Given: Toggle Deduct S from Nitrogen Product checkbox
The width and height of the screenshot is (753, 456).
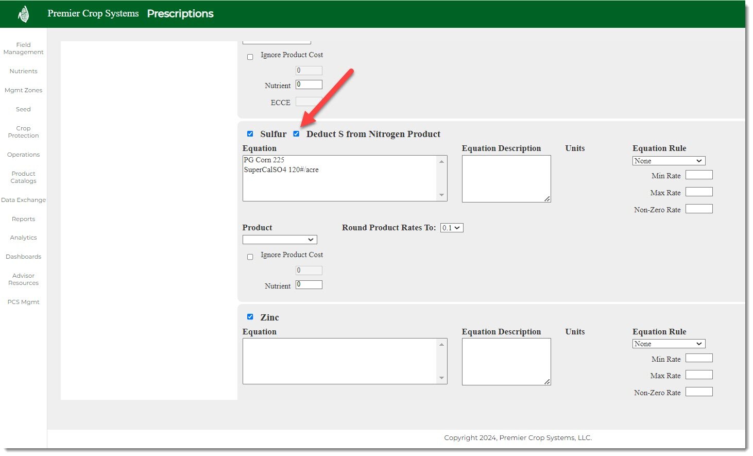Looking at the screenshot, I should tap(296, 134).
